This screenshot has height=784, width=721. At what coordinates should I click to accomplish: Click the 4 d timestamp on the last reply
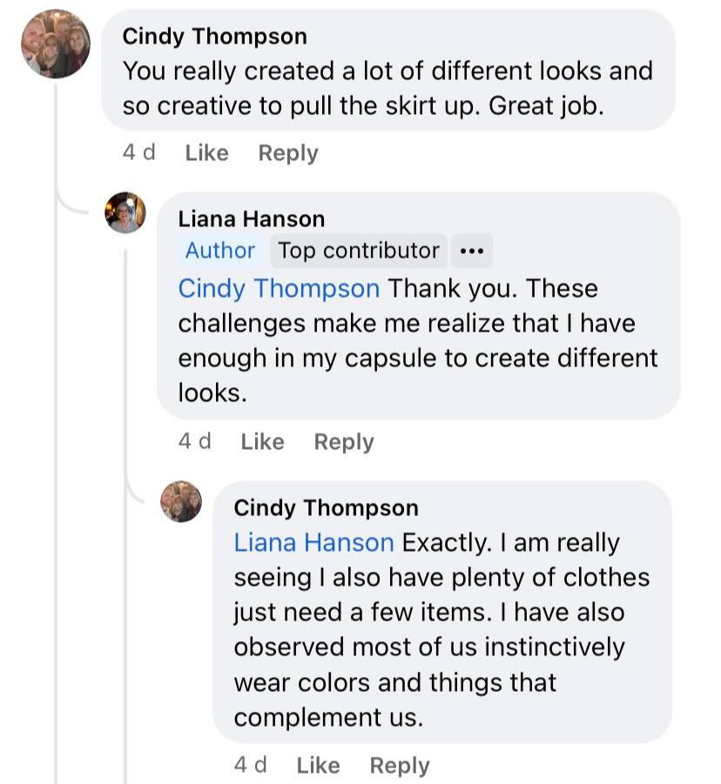tap(251, 766)
